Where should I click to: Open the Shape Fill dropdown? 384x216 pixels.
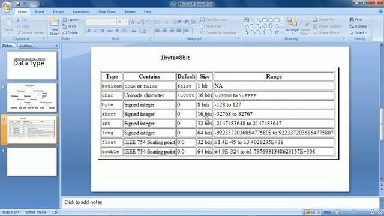pyautogui.click(x=325, y=19)
